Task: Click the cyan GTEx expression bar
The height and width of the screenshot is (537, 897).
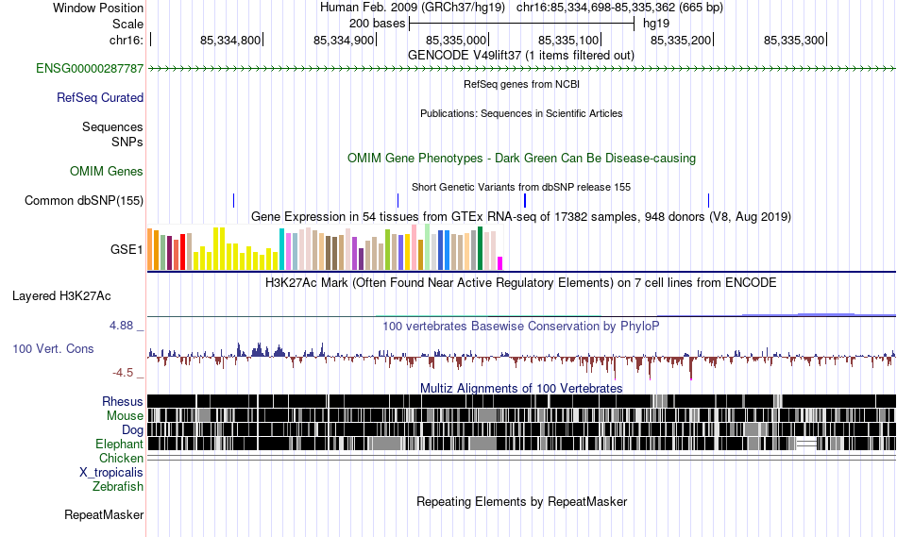Action: [281, 249]
